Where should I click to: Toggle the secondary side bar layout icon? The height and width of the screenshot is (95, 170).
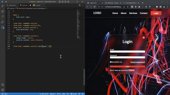coord(66,2)
